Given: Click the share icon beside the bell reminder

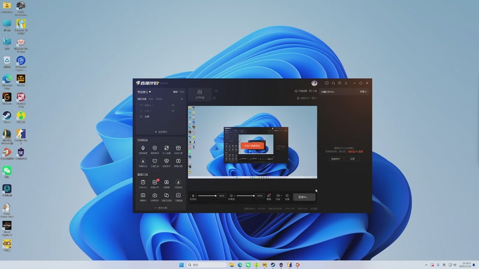Looking at the screenshot, I should click(313, 91).
